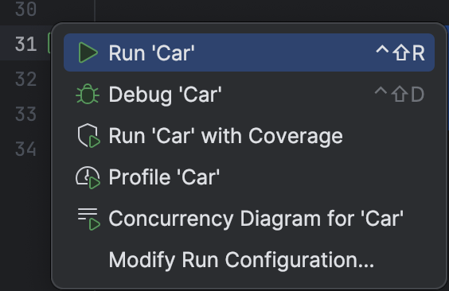Click line number 32 in gutter
Image resolution: width=449 pixels, height=291 pixels.
[x=25, y=80]
